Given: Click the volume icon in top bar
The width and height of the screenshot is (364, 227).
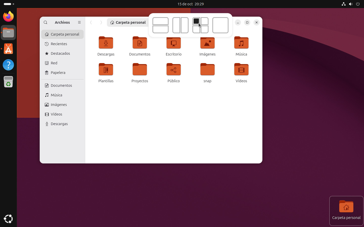Looking at the screenshot, I should point(351,4).
